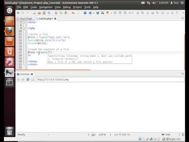Screen dimensions: 189x142
Task: Click the sound volume indicator in top panel
Action: (x=154, y=3)
